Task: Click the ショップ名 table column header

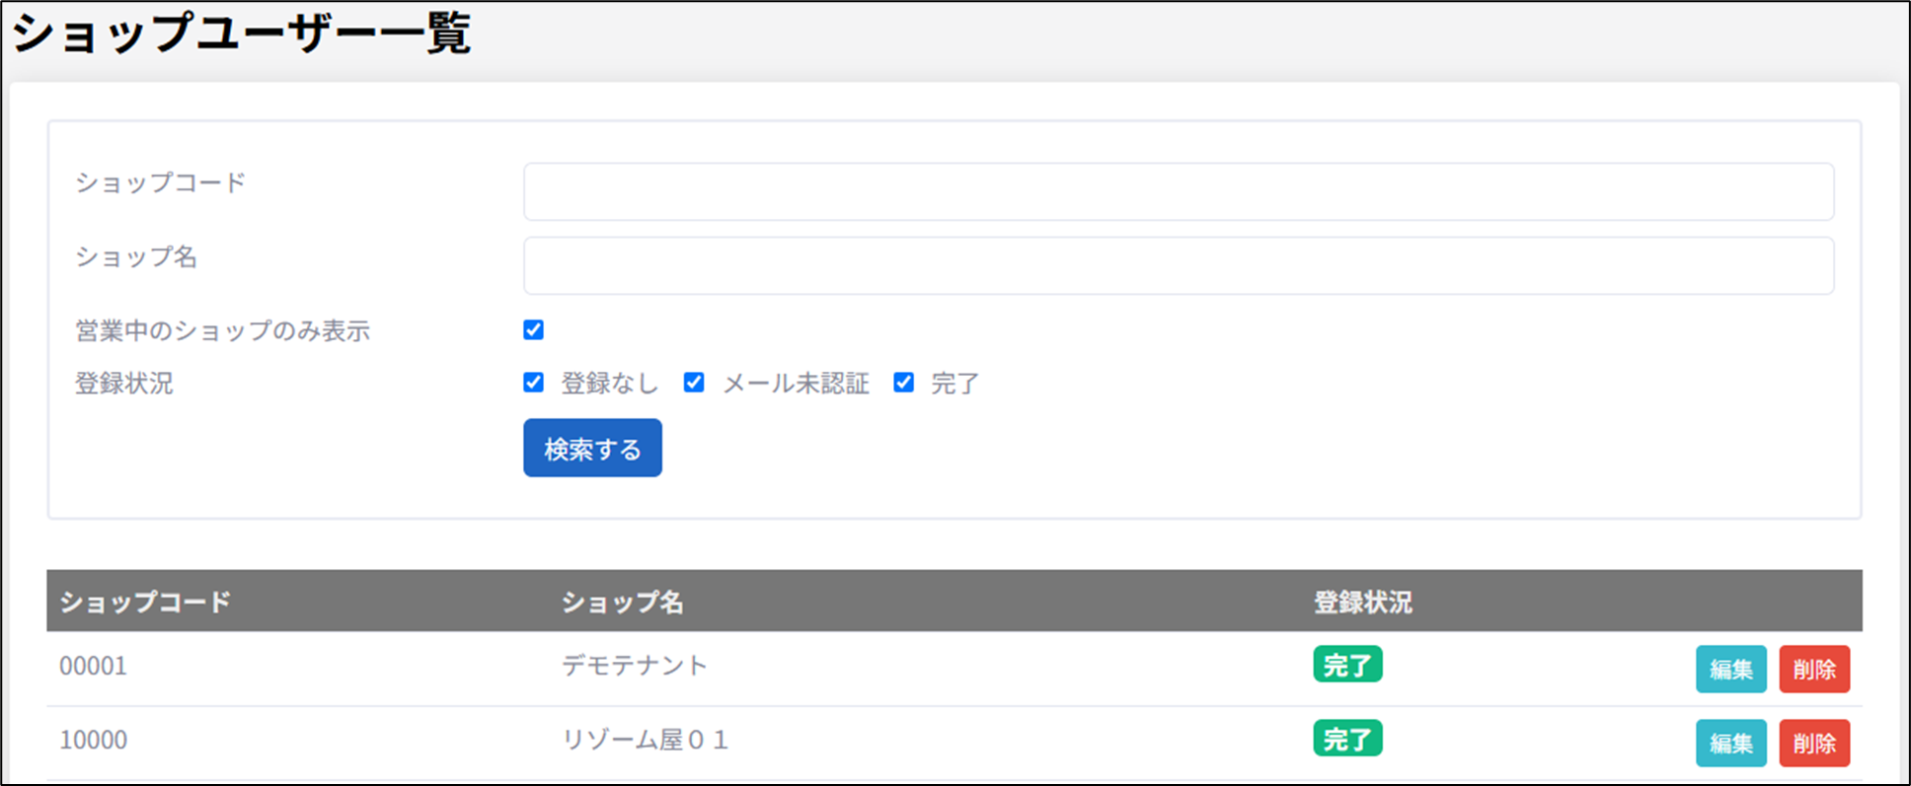Action: (622, 602)
